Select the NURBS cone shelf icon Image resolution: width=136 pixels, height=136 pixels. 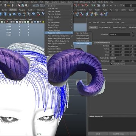click(x=10, y=14)
